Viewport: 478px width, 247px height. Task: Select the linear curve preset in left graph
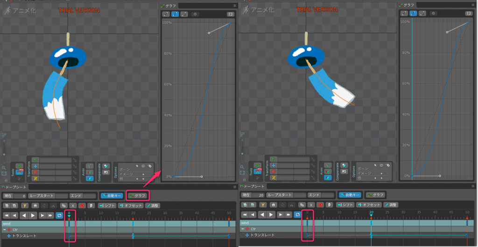[166, 14]
